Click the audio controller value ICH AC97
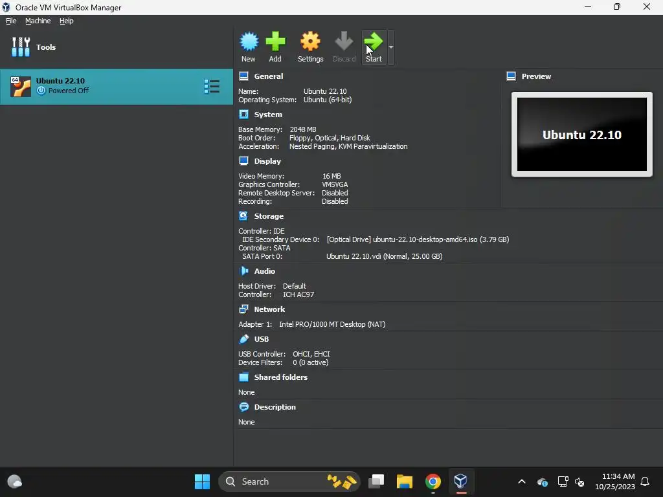This screenshot has height=497, width=663. click(298, 294)
